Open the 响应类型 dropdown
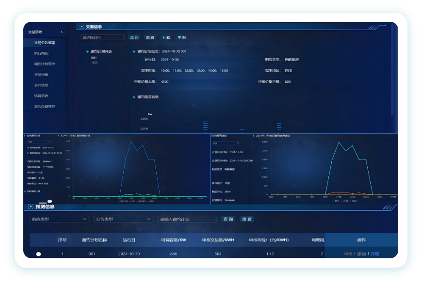422x284 pixels. pos(59,219)
